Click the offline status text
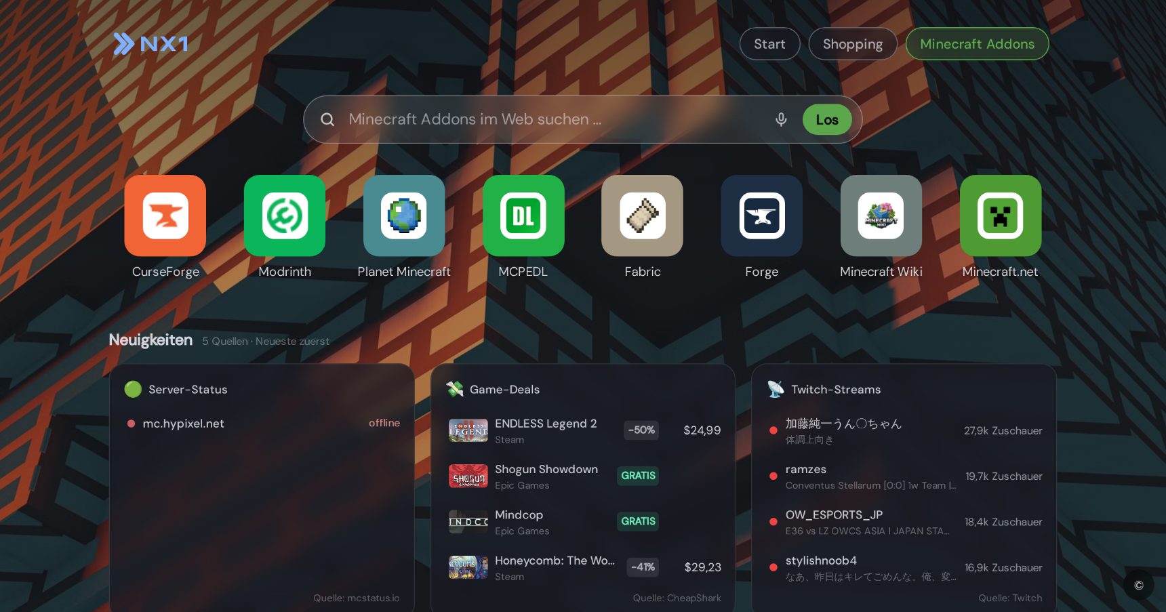This screenshot has height=612, width=1166. (384, 423)
